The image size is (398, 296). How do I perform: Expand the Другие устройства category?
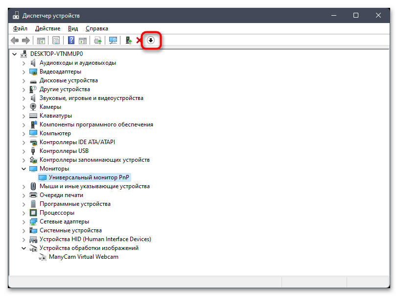pos(23,90)
